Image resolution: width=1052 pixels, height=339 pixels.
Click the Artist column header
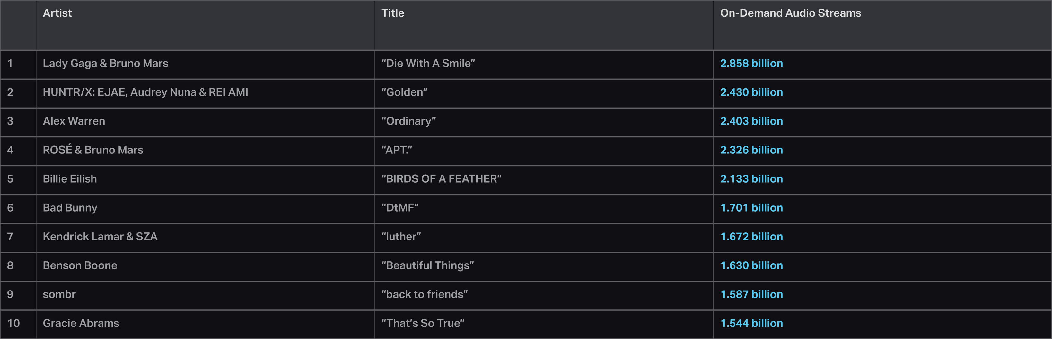pos(57,13)
